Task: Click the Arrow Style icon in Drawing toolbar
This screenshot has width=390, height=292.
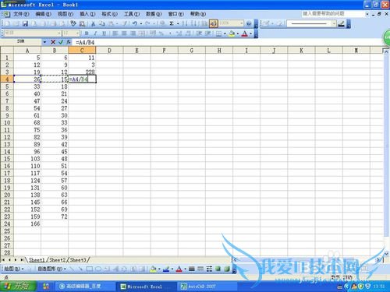Action: [x=209, y=269]
